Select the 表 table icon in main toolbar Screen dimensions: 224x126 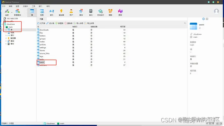tap(32, 12)
